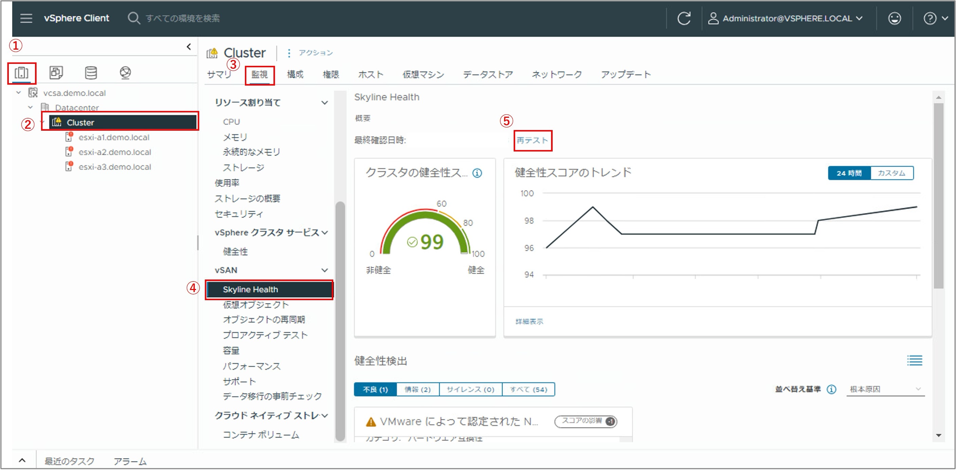Open the 権限 tab
Viewport: 956px width, 470px height.
coord(331,75)
